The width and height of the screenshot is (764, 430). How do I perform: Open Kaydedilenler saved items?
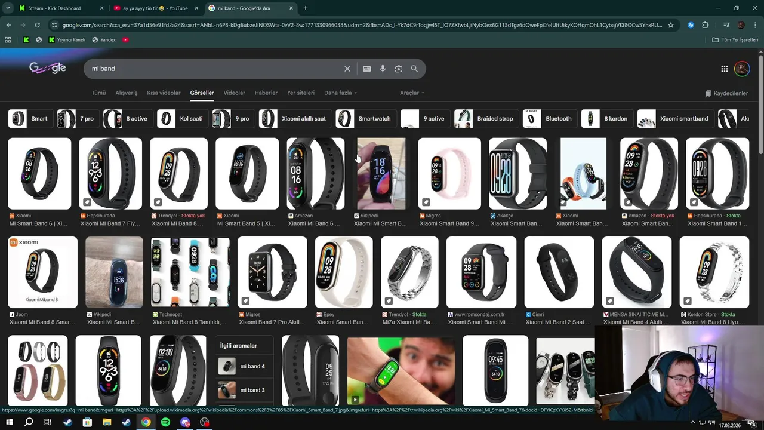coord(726,93)
